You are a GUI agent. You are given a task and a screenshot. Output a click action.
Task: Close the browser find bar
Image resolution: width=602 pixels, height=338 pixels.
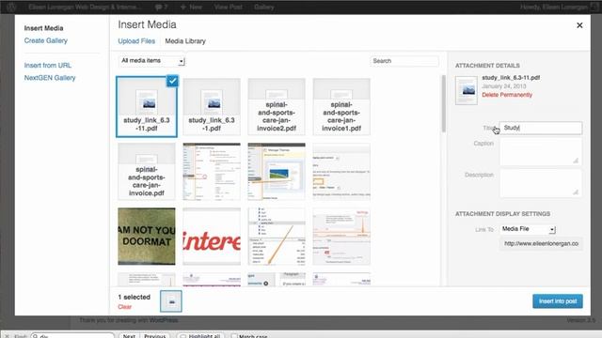click(x=7, y=336)
